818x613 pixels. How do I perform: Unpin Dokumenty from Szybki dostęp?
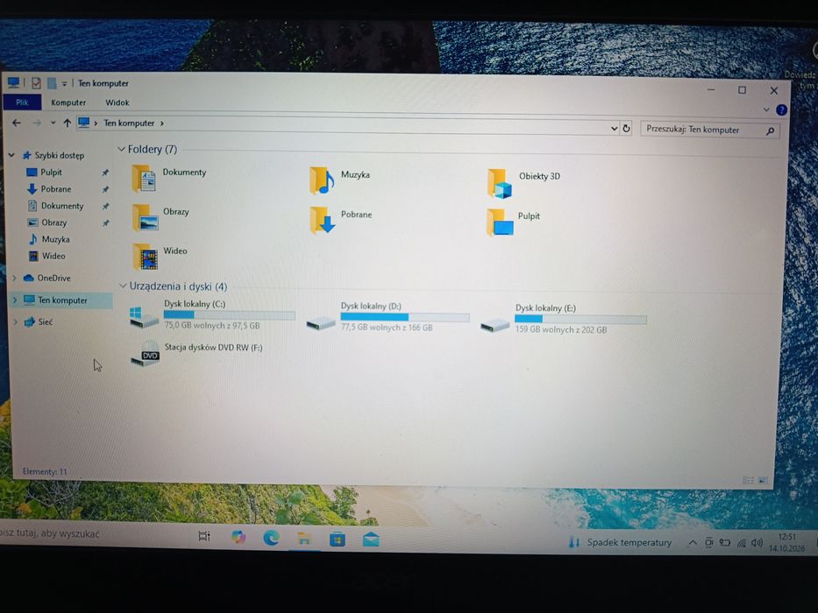click(x=105, y=207)
